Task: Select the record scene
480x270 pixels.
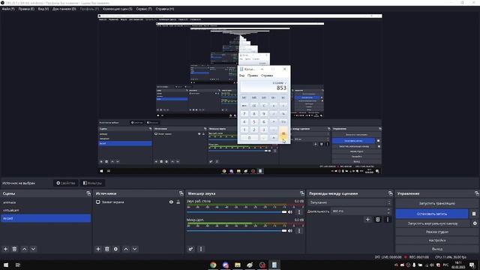Action: (x=46, y=218)
